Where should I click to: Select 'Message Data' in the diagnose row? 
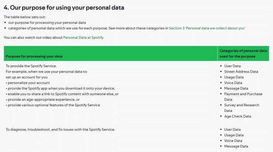(236, 146)
